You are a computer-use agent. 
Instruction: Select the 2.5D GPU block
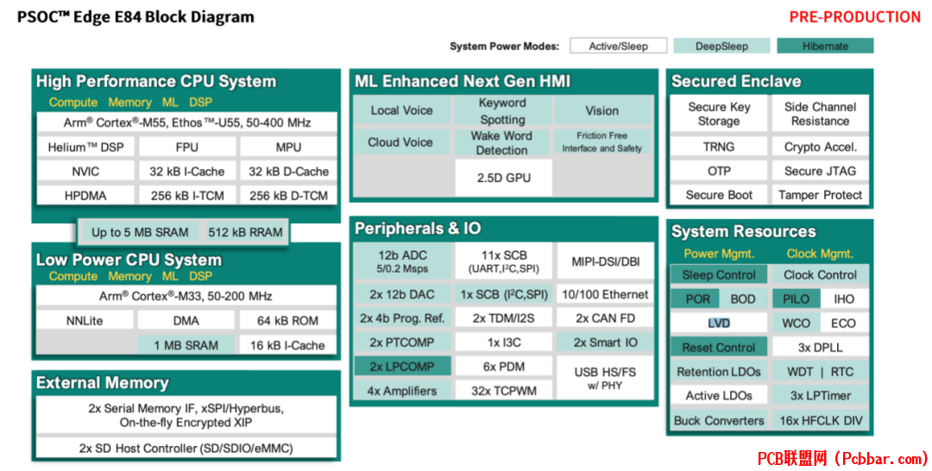coord(503,178)
